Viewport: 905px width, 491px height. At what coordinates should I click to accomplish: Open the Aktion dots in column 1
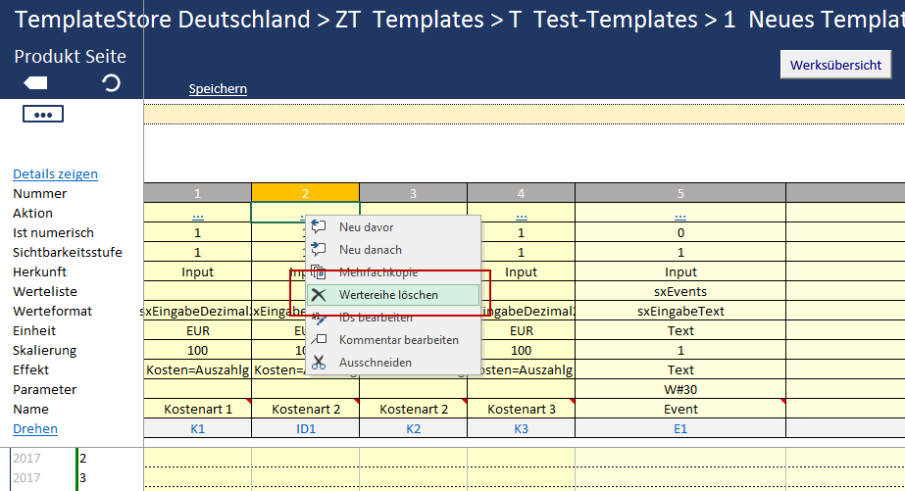pyautogui.click(x=197, y=214)
